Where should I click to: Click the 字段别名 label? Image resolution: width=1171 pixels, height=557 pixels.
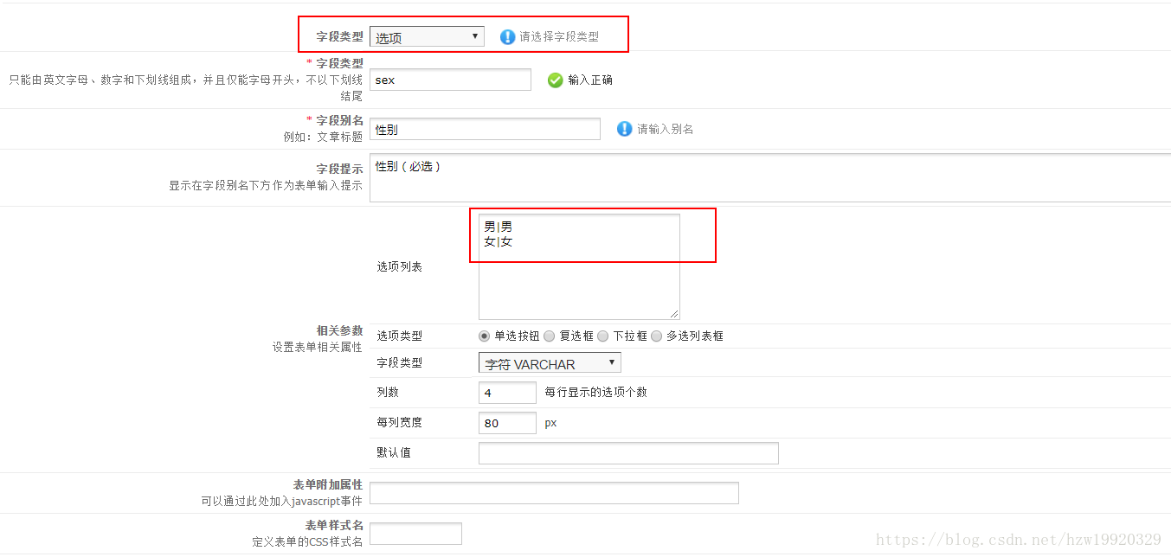coord(339,120)
